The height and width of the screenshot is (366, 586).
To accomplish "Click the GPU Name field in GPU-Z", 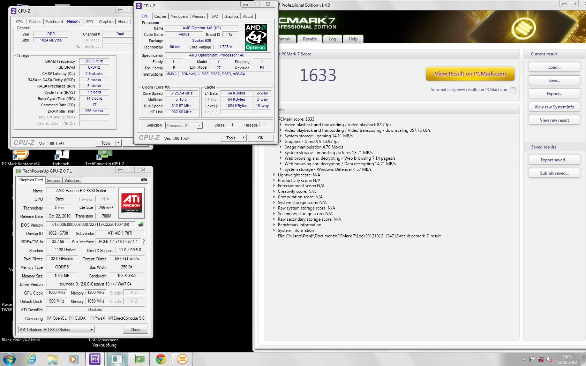I will 81,191.
